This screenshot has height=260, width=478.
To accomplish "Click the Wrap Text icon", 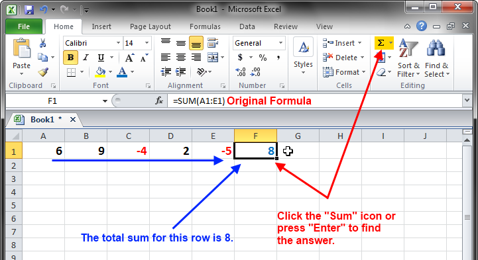I will pyautogui.click(x=212, y=43).
